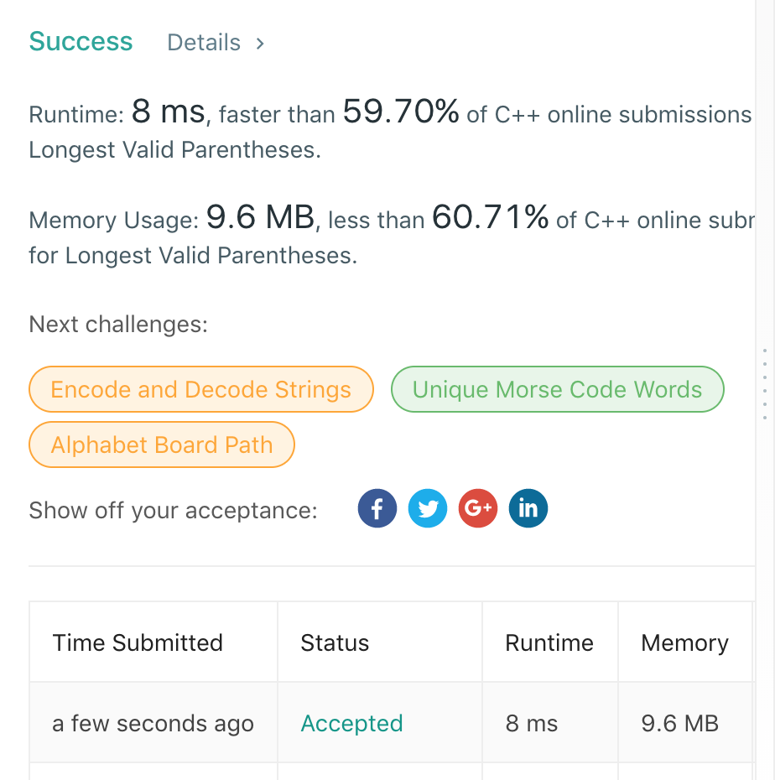The height and width of the screenshot is (780, 775).
Task: Click the Time Submitted column header
Action: tap(138, 642)
